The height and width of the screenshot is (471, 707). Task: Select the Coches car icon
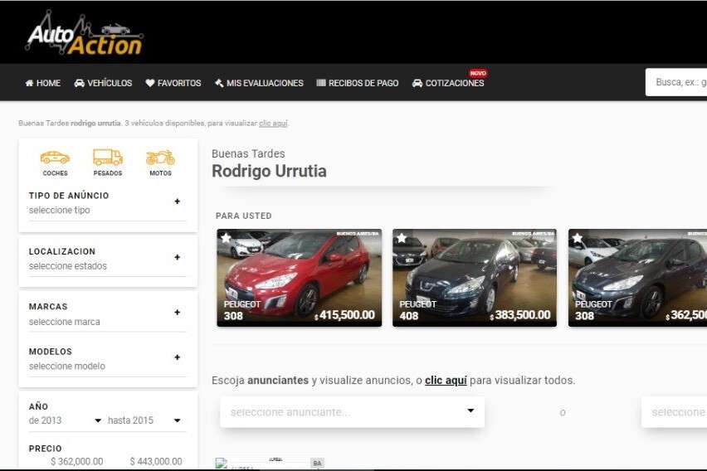click(55, 158)
